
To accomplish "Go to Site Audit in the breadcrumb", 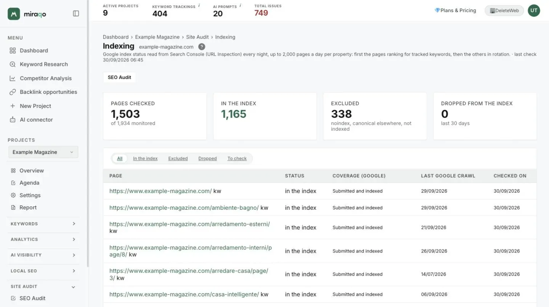I will (x=197, y=37).
